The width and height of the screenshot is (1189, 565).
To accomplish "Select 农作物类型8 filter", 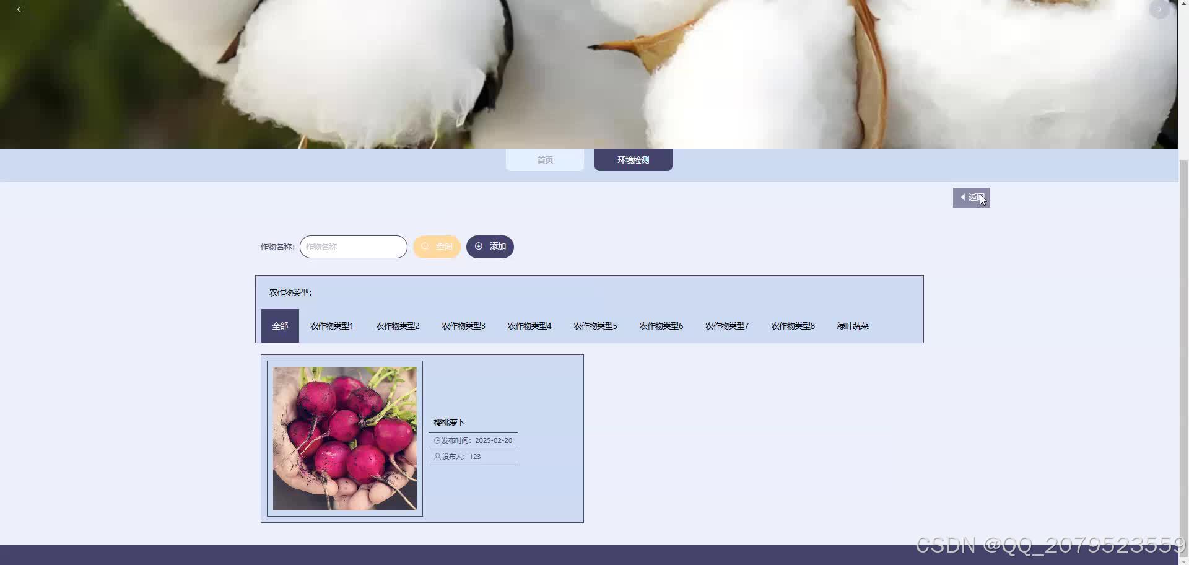I will coord(793,326).
